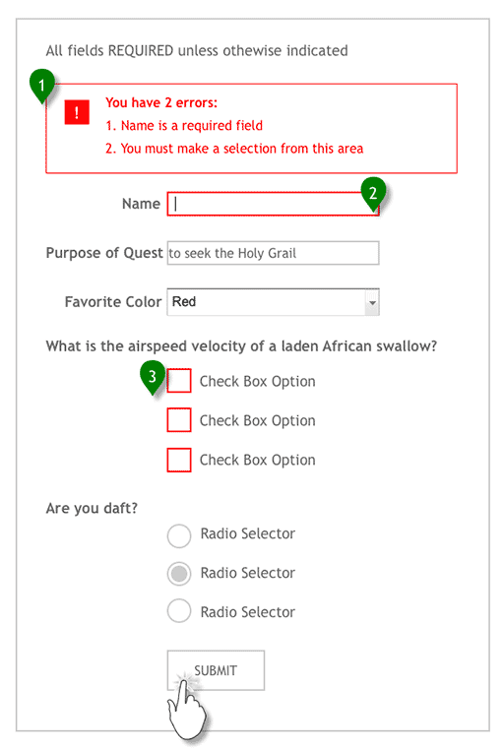The width and height of the screenshot is (504, 749).
Task: Click the Favorite Color label
Action: coord(113,302)
